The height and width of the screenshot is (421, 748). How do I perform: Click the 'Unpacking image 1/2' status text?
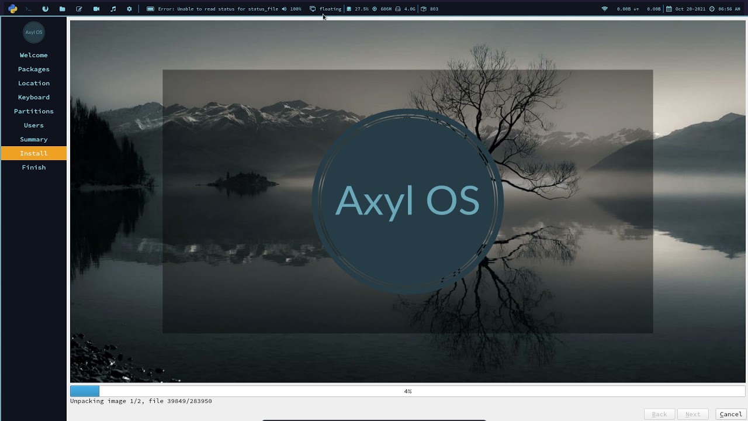tap(141, 401)
